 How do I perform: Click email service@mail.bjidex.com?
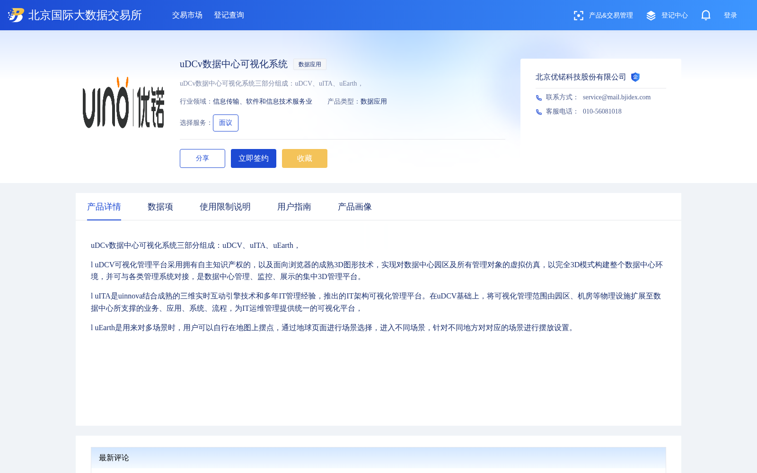617,97
